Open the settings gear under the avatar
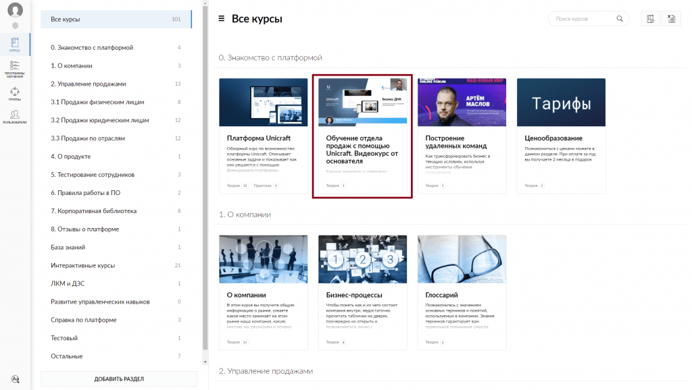 15,26
